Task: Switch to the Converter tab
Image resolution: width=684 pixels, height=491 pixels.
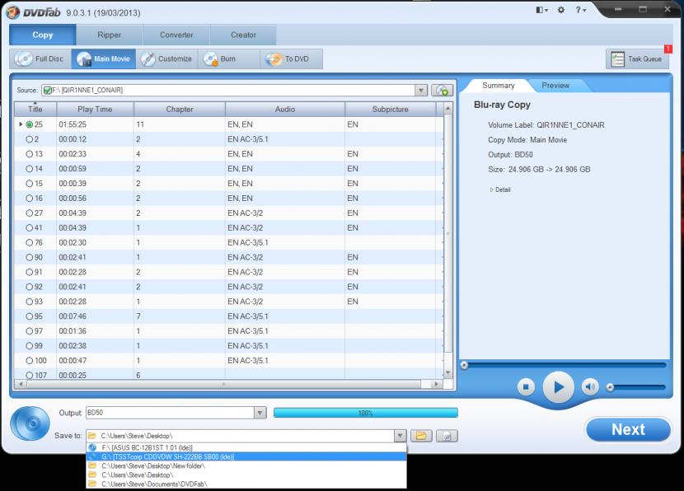Action: pos(176,35)
